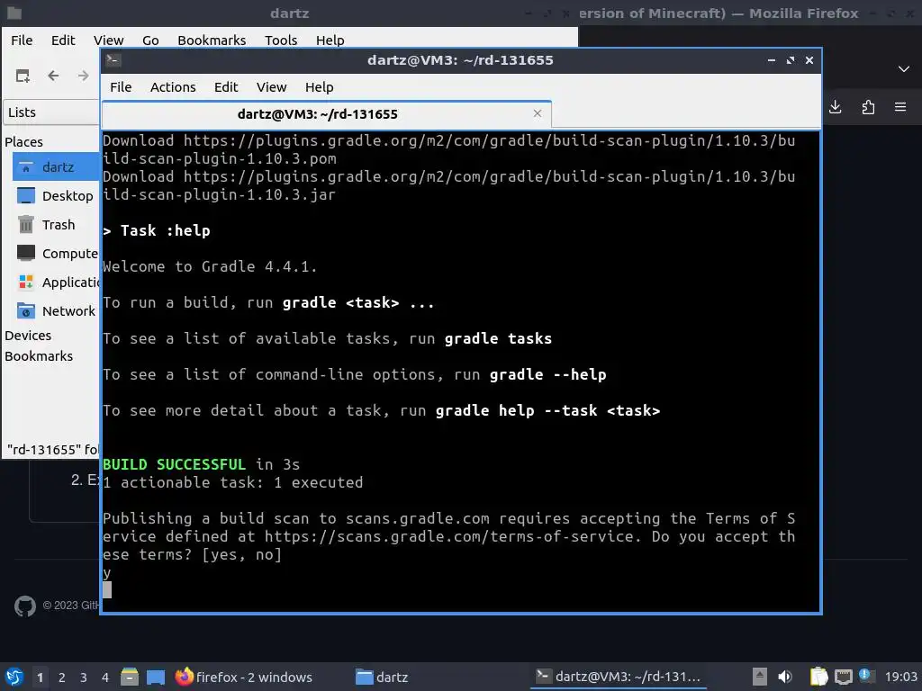Open file manager Go menu
This screenshot has height=691, width=922.
(x=150, y=40)
